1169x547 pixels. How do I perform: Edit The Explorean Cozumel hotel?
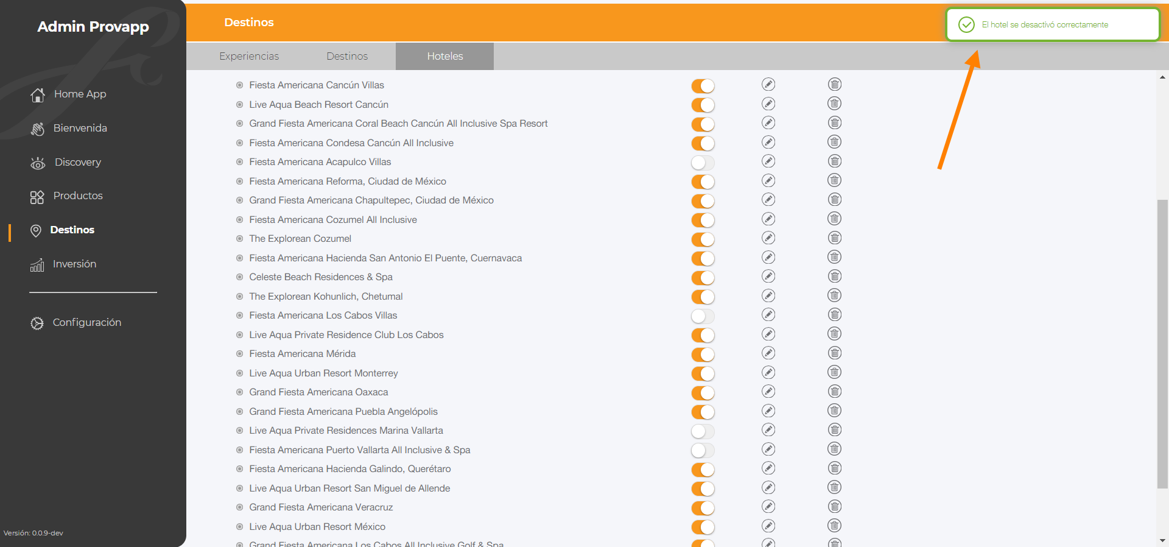tap(768, 238)
